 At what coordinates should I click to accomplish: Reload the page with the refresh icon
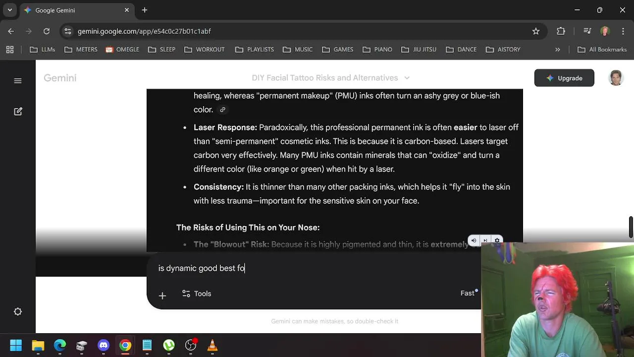coord(46,31)
